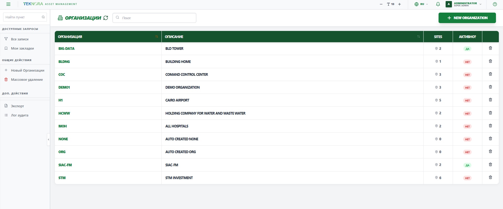Toggle active status НЕТ for MOH
The image size is (503, 209).
467,126
